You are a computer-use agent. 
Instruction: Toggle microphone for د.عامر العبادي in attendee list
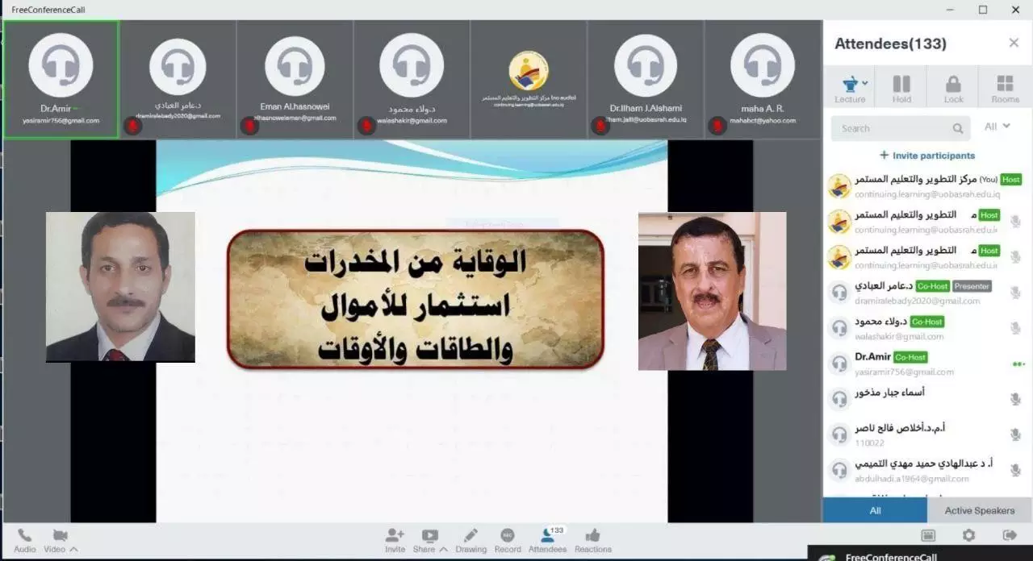tap(1015, 293)
